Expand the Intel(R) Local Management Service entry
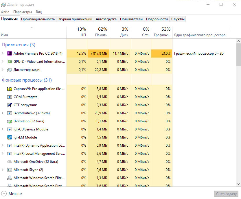The image size is (241, 199). point(3,154)
